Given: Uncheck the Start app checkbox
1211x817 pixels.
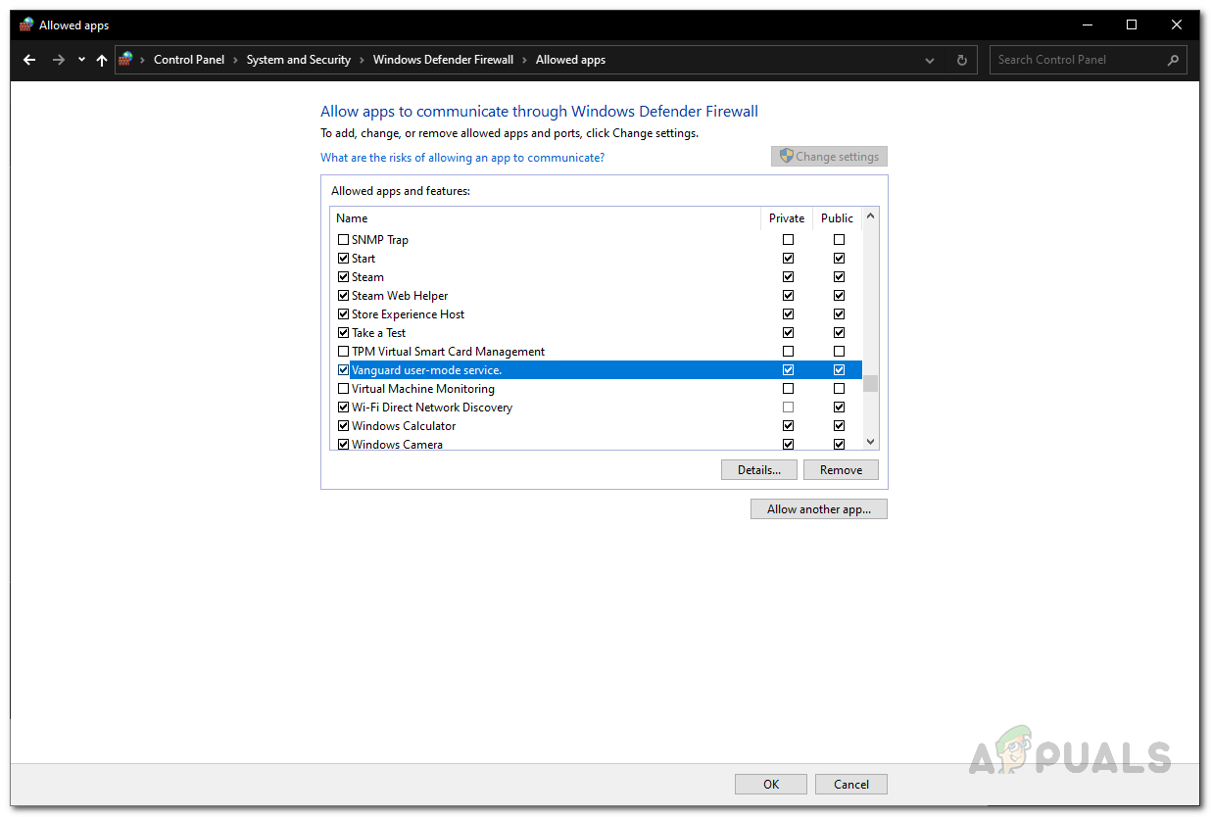Looking at the screenshot, I should [x=343, y=259].
